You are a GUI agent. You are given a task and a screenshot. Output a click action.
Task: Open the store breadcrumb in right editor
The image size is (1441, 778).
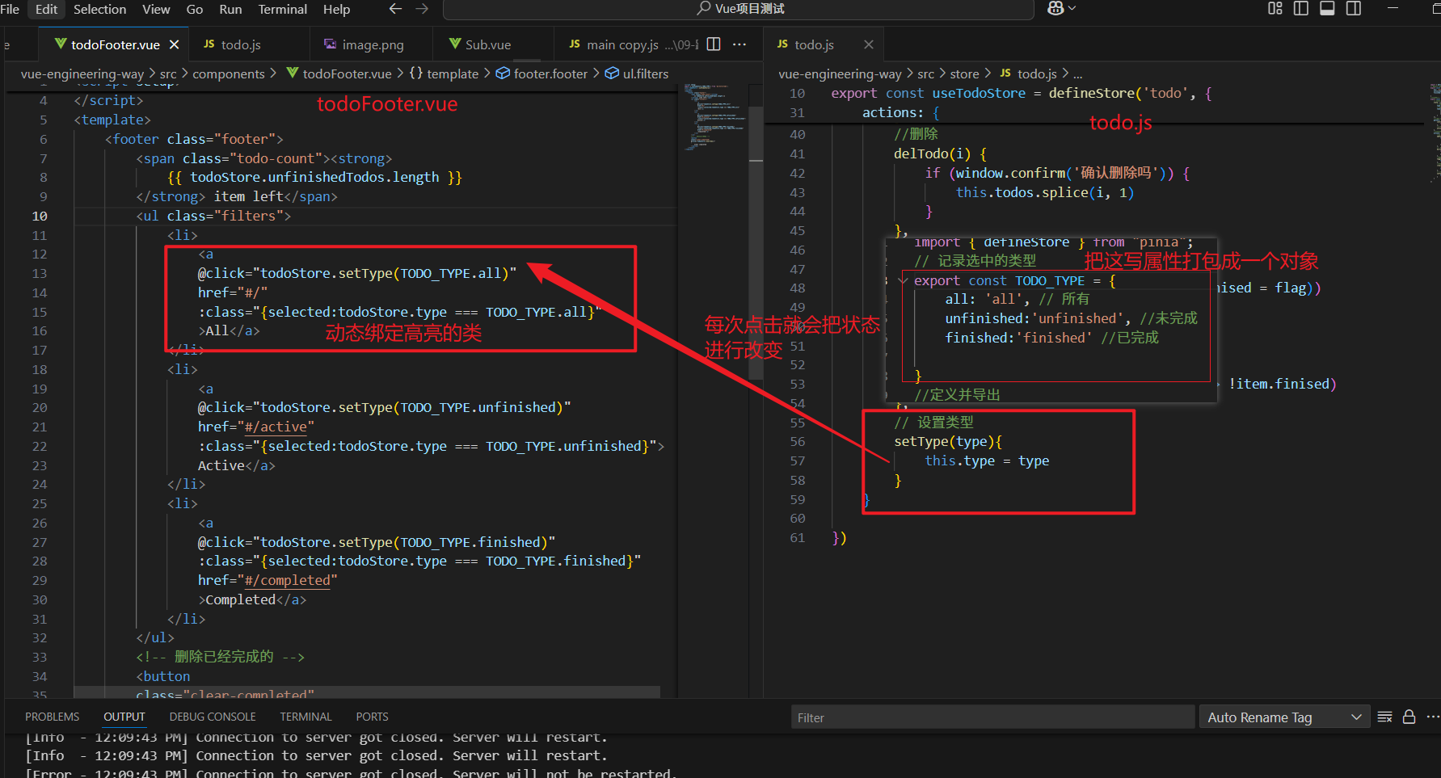pyautogui.click(x=964, y=74)
